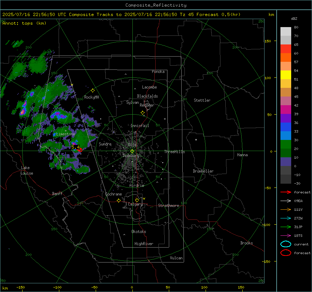Image resolution: width=312 pixels, height=292 pixels.
Task: Choose the green 31JP arrow legend icon
Action: (x=286, y=227)
